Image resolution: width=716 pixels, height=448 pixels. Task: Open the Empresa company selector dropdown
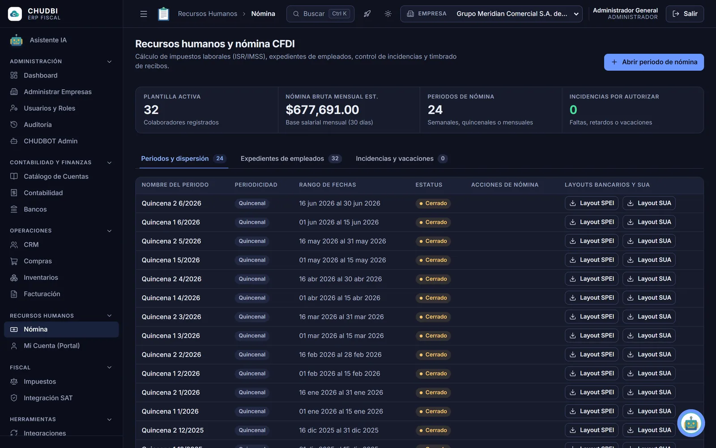coord(491,14)
